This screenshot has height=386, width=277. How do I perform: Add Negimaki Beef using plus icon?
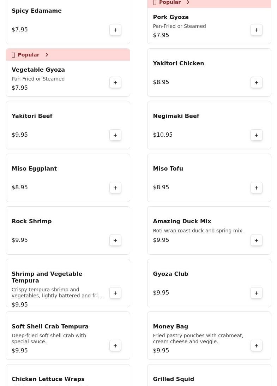pos(256,135)
